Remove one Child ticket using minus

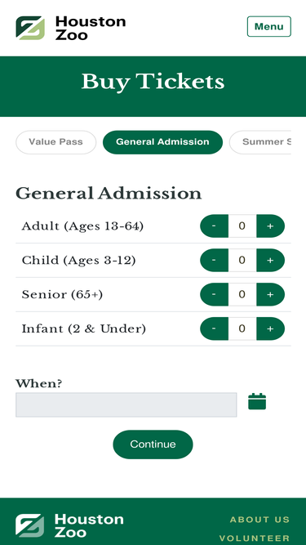[x=214, y=260]
